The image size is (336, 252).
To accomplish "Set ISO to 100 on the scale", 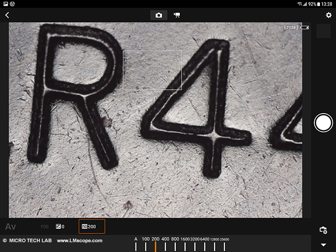I will tap(145, 244).
